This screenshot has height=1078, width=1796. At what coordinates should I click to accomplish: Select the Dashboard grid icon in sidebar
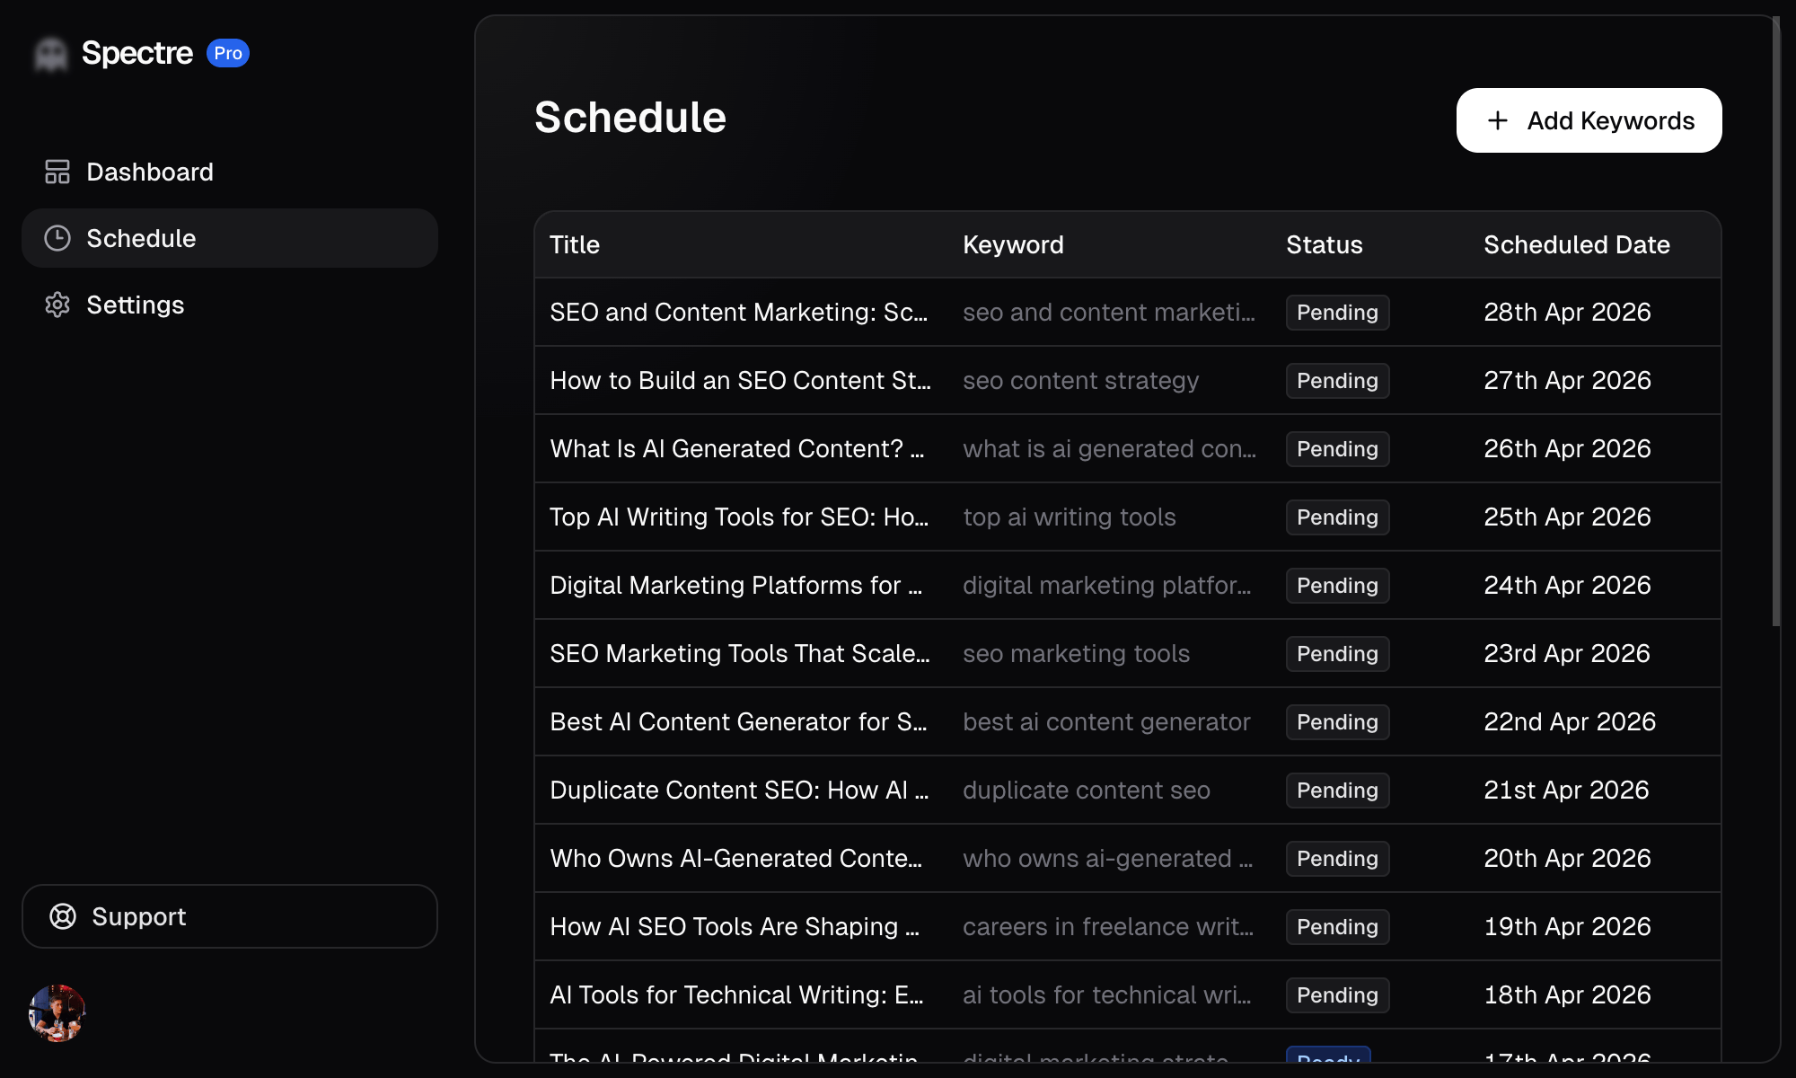coord(57,172)
